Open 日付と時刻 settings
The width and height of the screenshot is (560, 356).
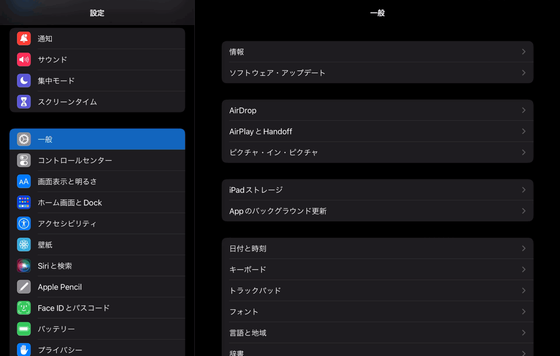pyautogui.click(x=377, y=248)
